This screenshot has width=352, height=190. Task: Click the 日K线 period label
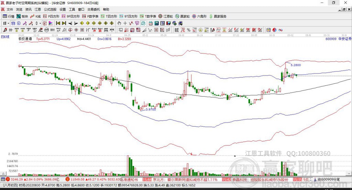(x=5, y=37)
